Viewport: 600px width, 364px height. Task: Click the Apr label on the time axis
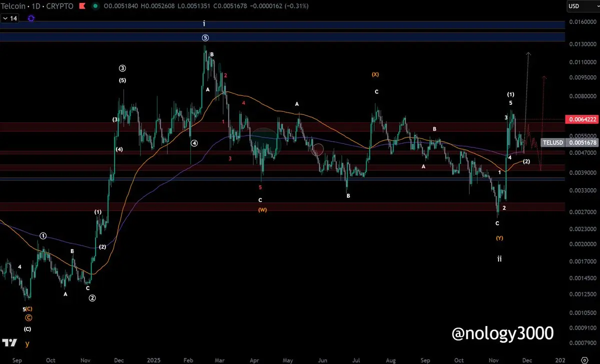[x=254, y=360]
